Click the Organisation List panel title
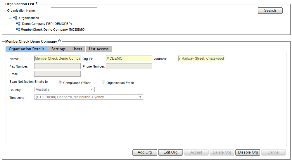 [x=20, y=4]
